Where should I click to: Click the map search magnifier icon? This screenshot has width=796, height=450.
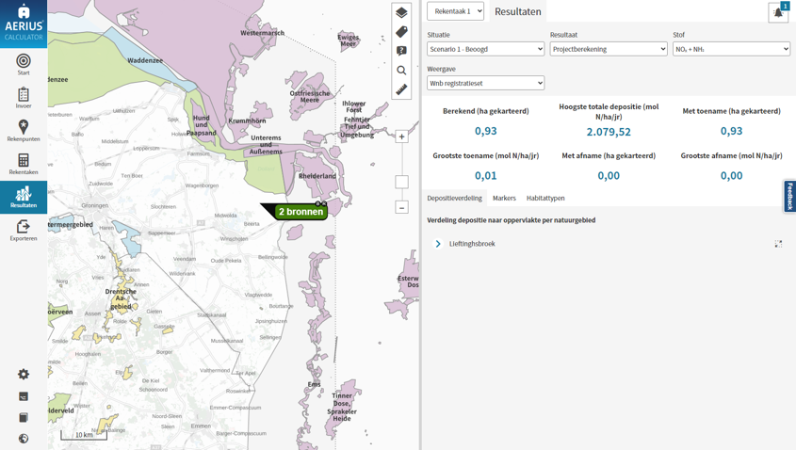pos(401,71)
